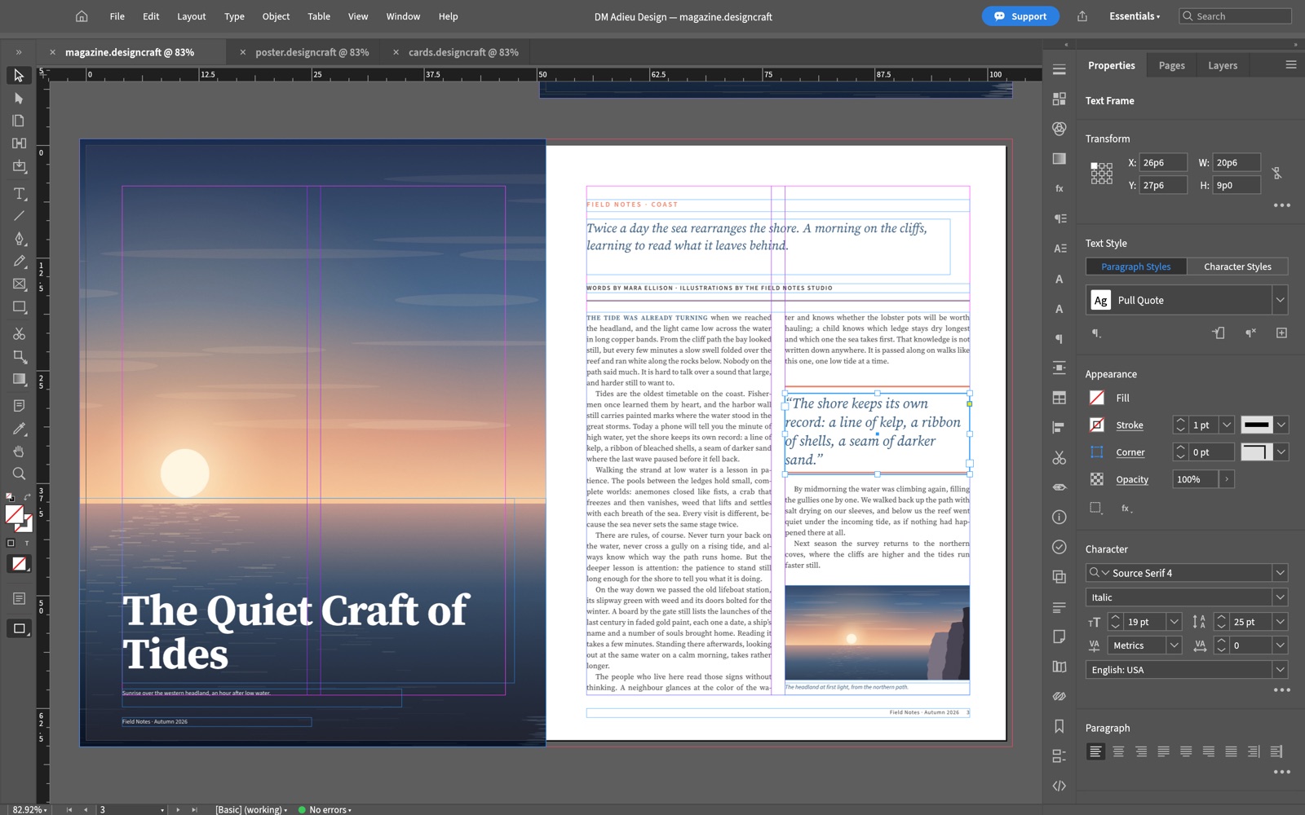Select the Direct Selection tool

click(x=19, y=98)
